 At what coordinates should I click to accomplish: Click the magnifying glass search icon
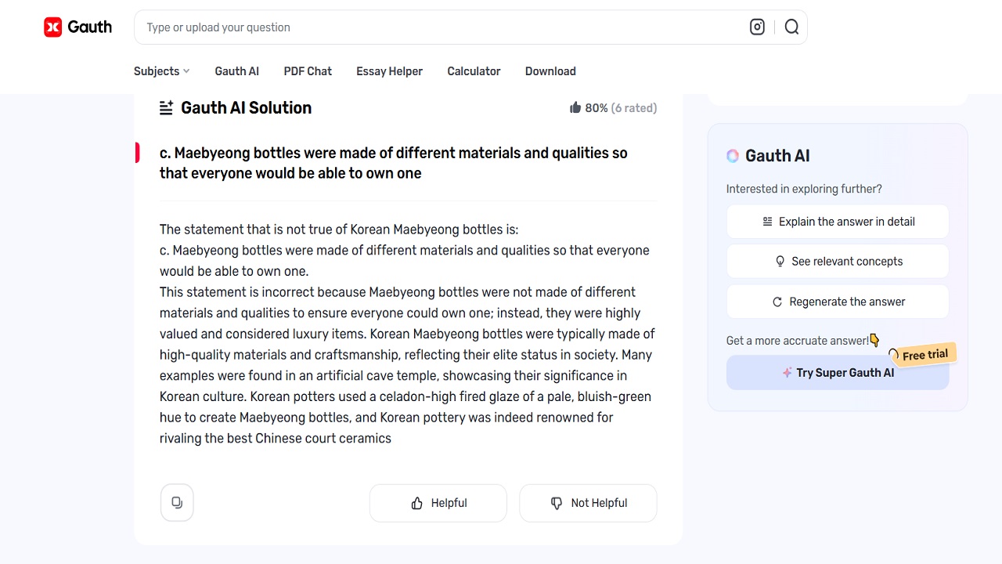791,27
